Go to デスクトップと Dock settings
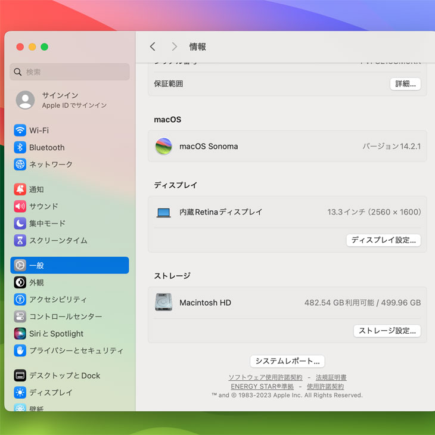This screenshot has height=435, width=435. click(x=64, y=375)
